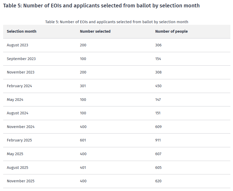This screenshot has height=191, width=233.
Task: Click the 620 people value
Action: (158, 181)
